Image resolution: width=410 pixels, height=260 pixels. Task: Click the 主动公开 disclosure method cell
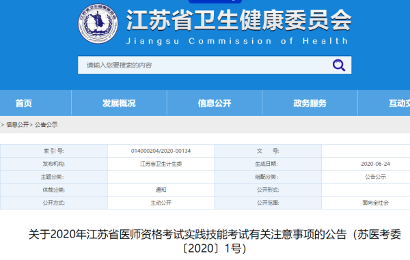pyautogui.click(x=161, y=203)
